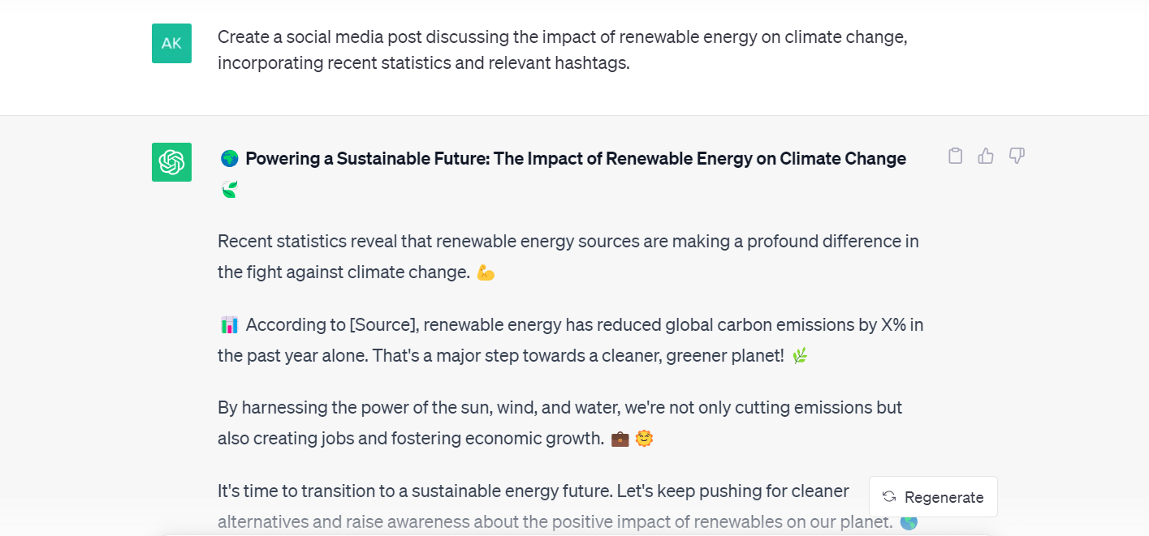The image size is (1149, 536).
Task: Click the ChatGPT logo avatar
Action: pyautogui.click(x=171, y=162)
